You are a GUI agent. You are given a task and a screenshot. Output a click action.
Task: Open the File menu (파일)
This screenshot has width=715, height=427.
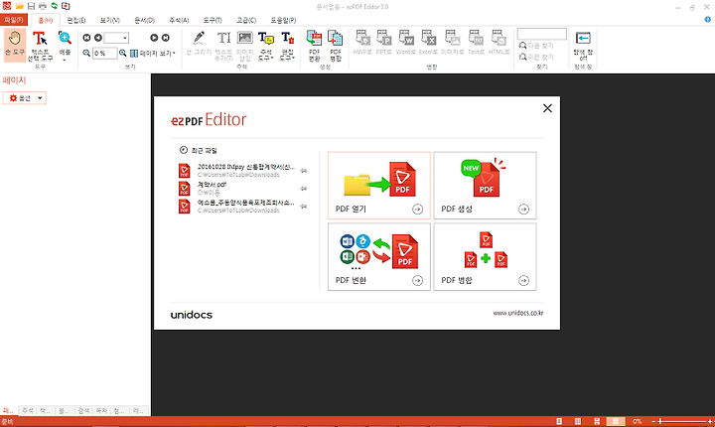coord(14,20)
